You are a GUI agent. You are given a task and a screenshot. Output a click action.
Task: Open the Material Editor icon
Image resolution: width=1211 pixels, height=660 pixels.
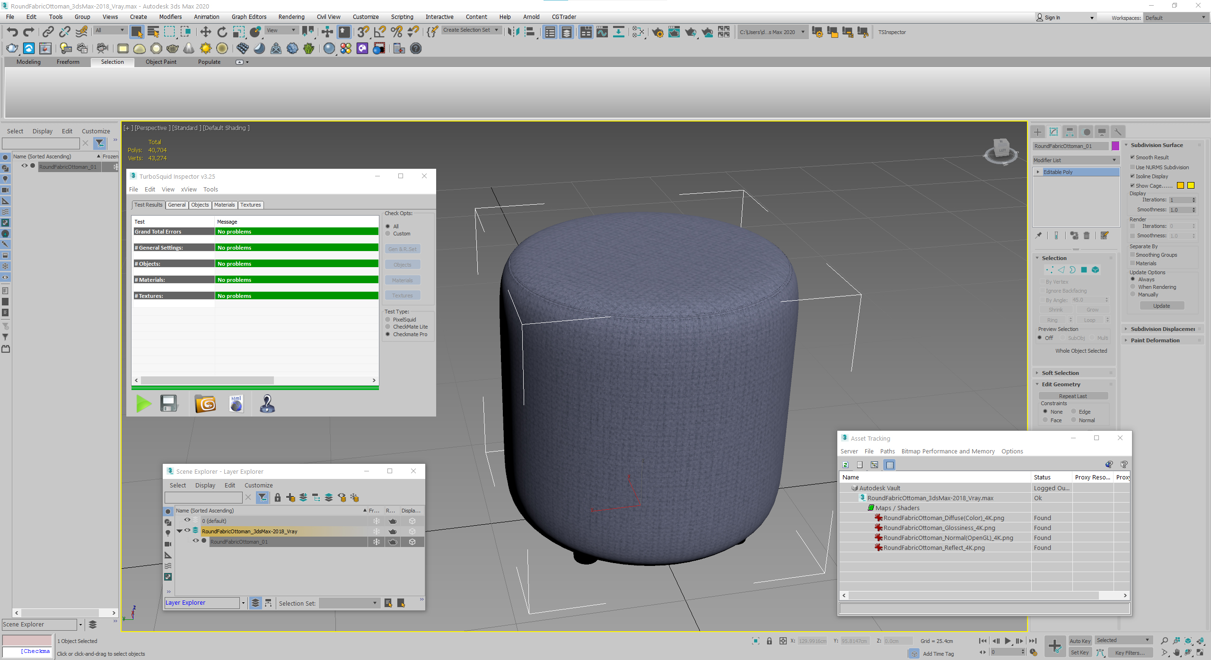(638, 32)
